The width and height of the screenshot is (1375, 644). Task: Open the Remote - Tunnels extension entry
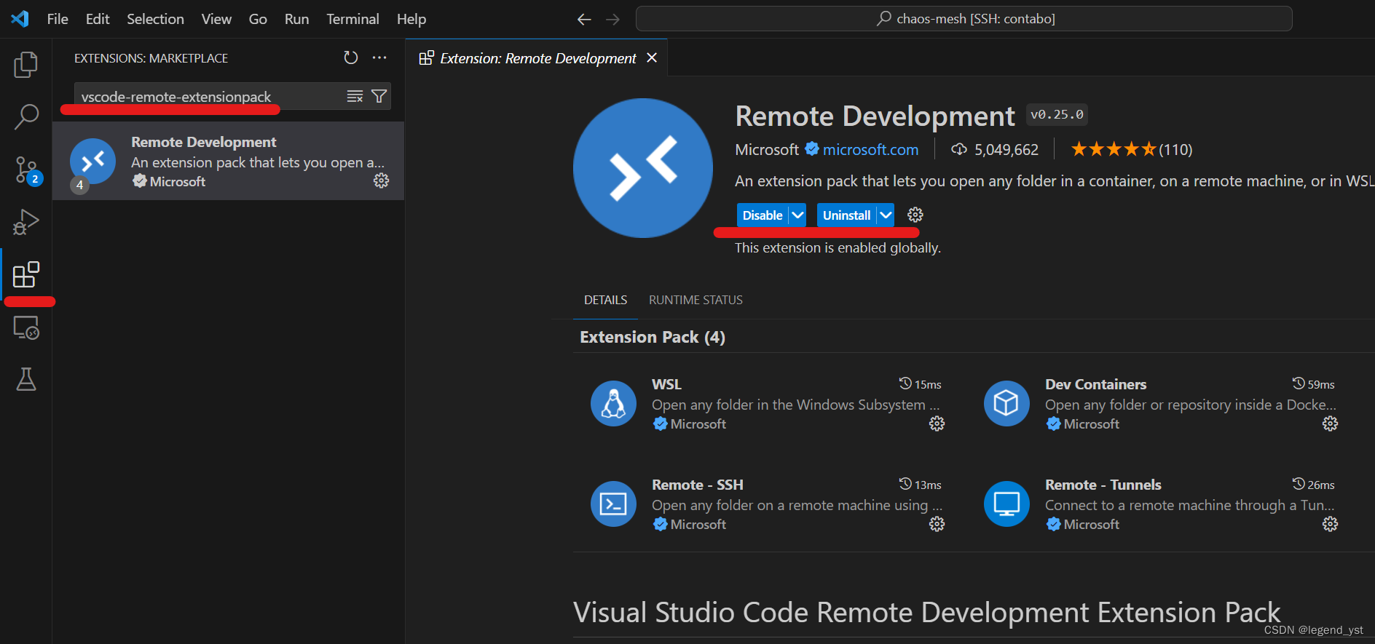click(x=1162, y=504)
